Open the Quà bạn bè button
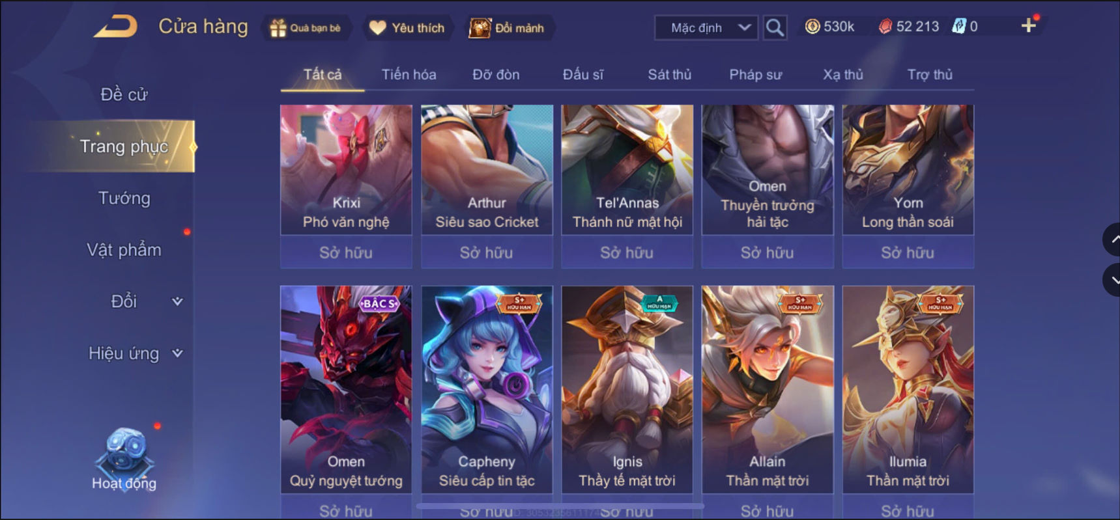Screen dimensions: 1120x520 (x=306, y=28)
